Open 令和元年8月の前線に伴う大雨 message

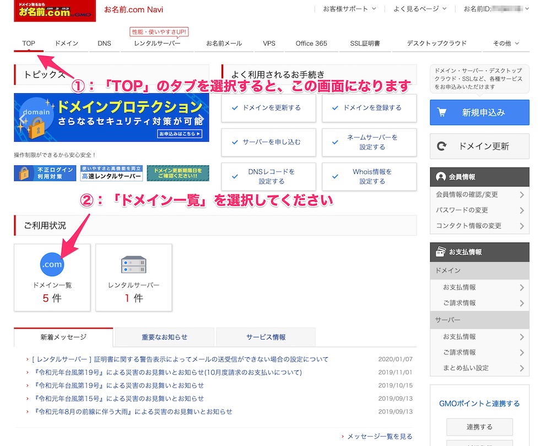coord(132,412)
